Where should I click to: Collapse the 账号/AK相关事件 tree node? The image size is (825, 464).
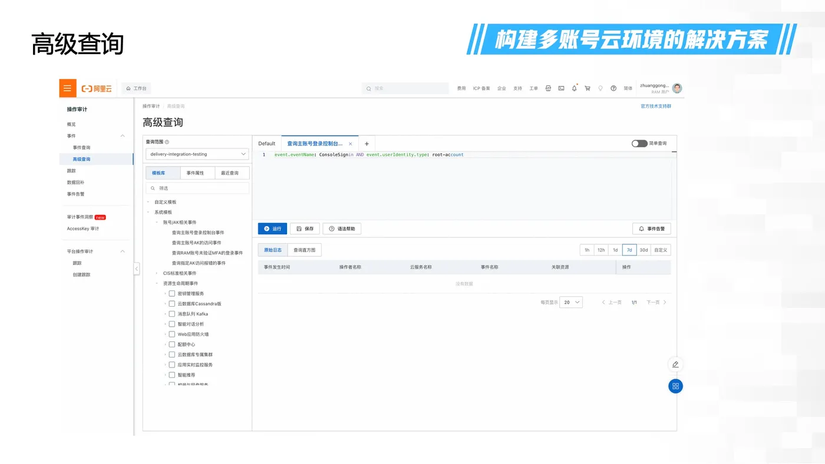[157, 223]
